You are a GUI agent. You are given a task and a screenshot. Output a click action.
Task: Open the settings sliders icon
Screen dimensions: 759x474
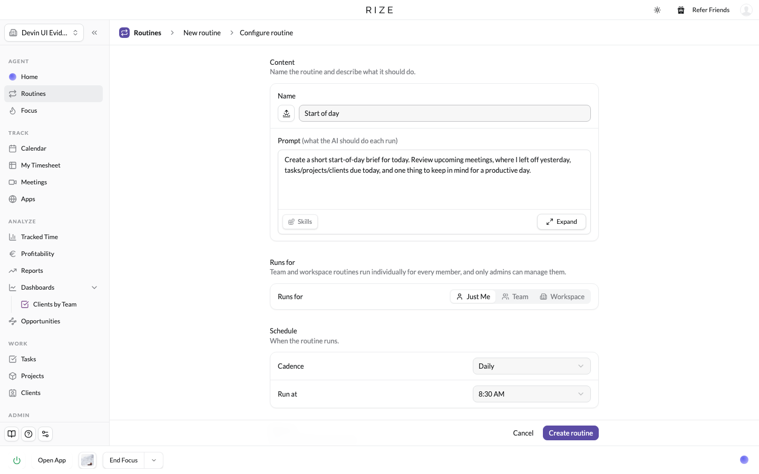click(x=45, y=434)
